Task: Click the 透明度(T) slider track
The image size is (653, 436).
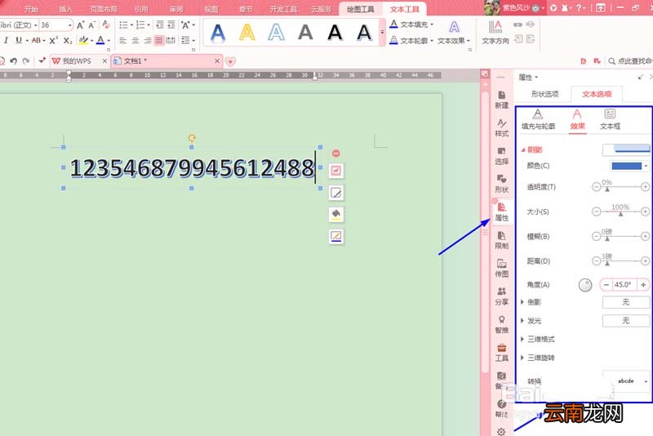Action: point(620,187)
